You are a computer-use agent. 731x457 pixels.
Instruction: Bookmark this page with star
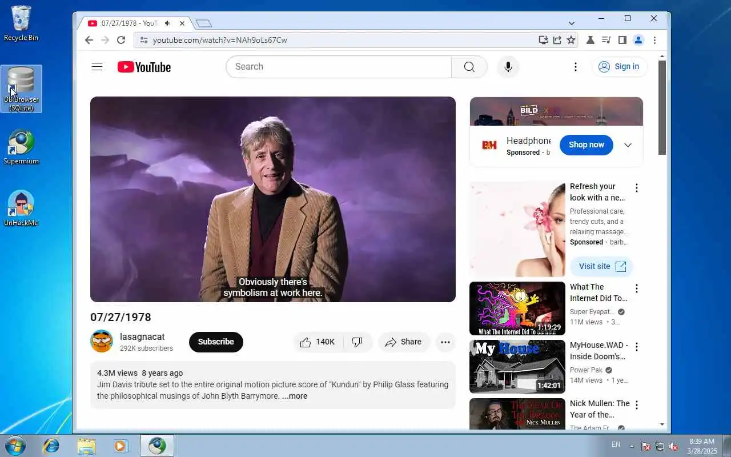pyautogui.click(x=571, y=40)
